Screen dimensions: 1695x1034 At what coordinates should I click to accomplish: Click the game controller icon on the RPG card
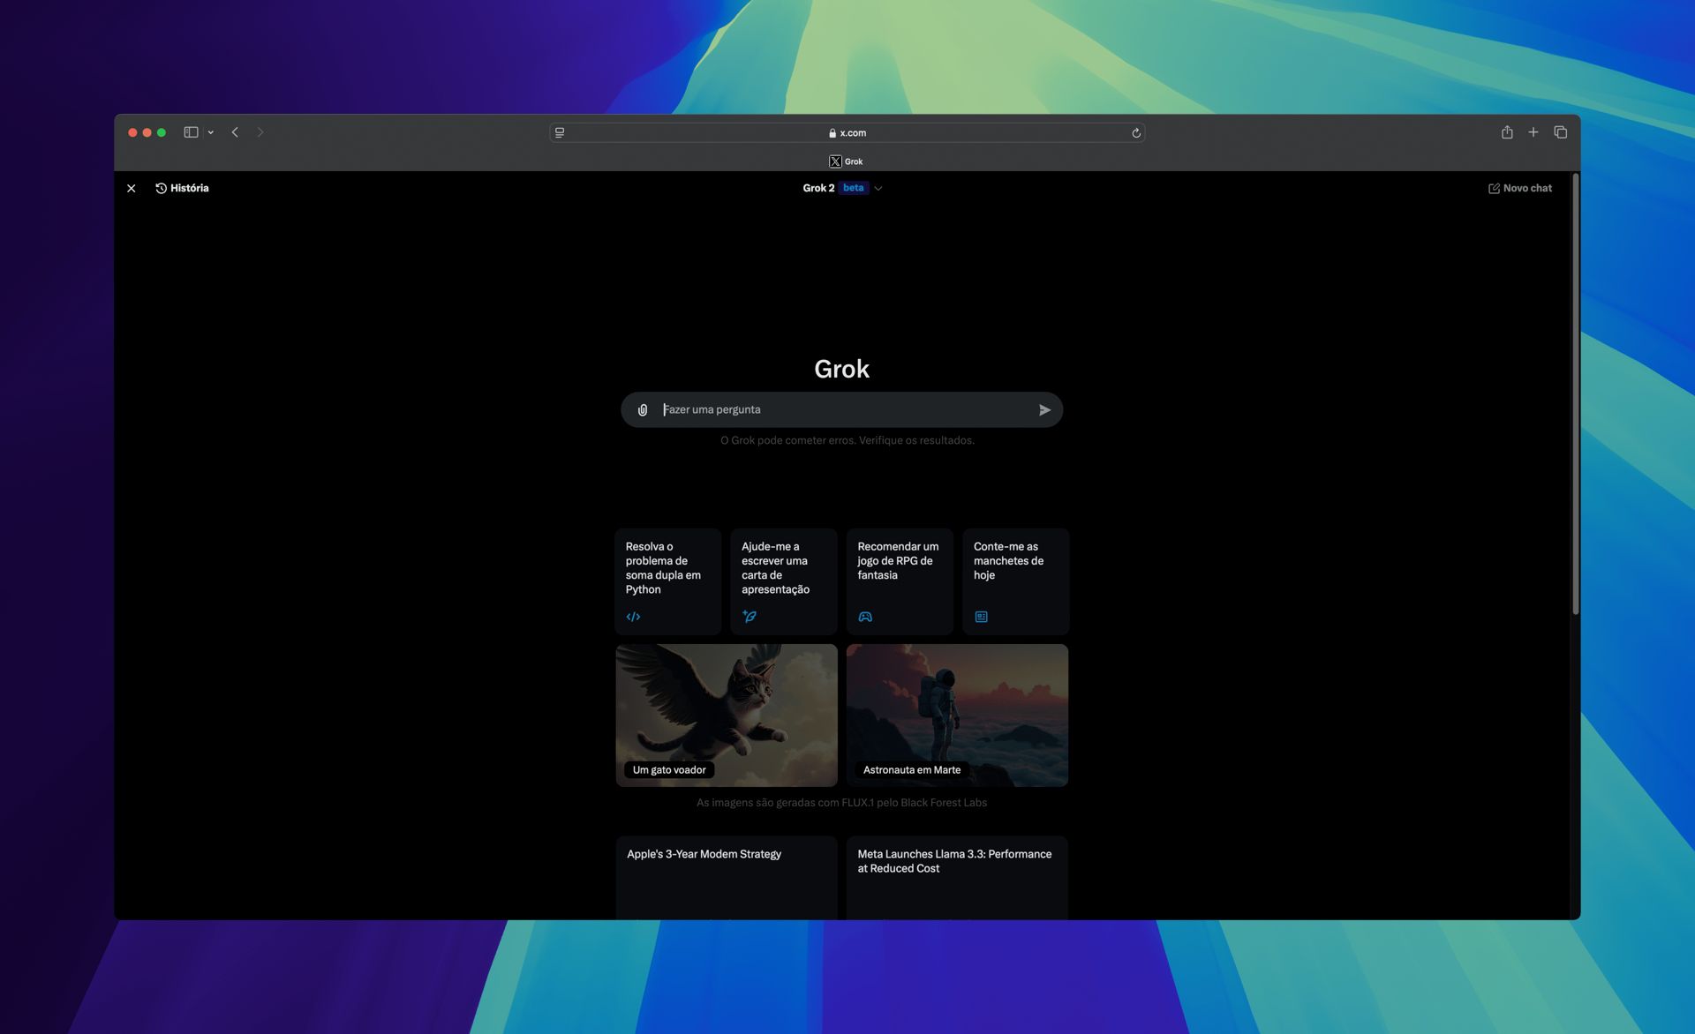click(x=865, y=616)
